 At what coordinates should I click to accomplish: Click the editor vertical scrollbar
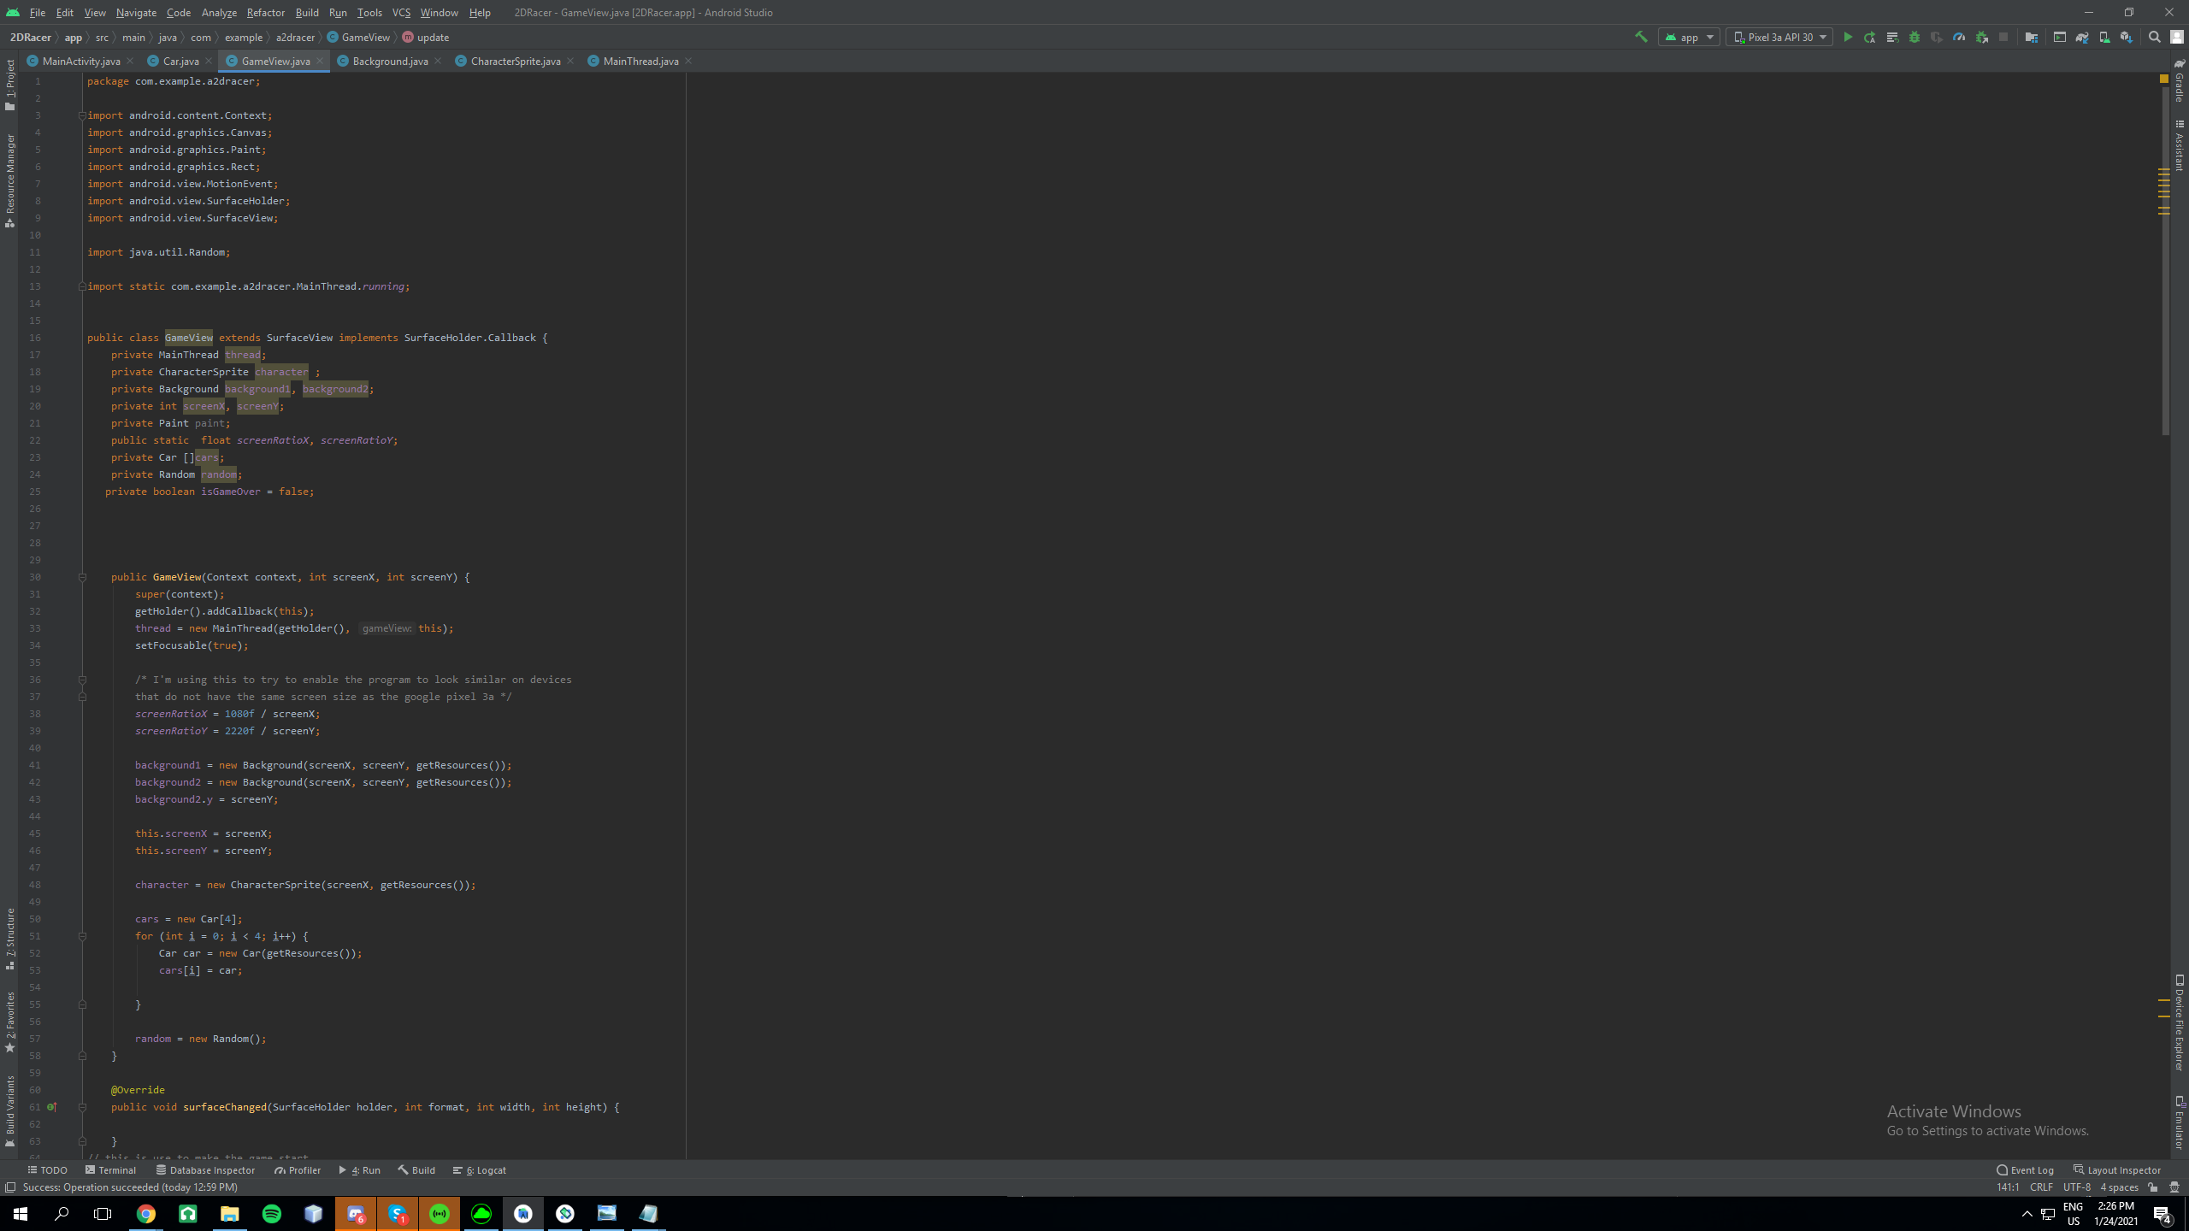pyautogui.click(x=2165, y=342)
